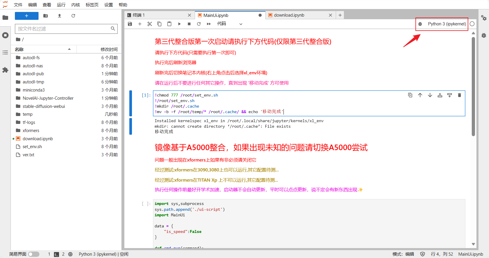Sort files by 修改时间 column
This screenshot has width=489, height=258.
click(x=99, y=49)
